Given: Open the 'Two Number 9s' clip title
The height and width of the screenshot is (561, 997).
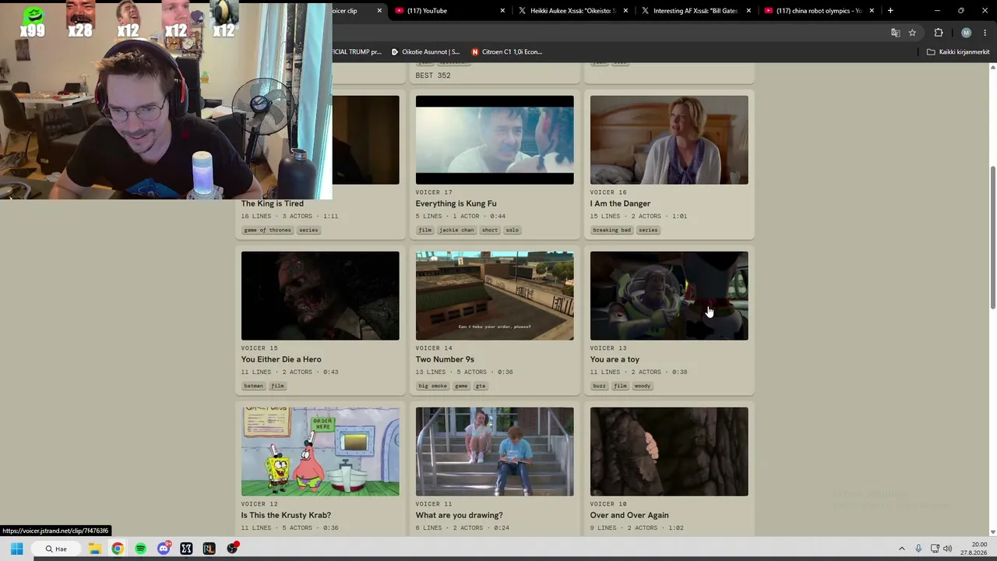Looking at the screenshot, I should [445, 359].
